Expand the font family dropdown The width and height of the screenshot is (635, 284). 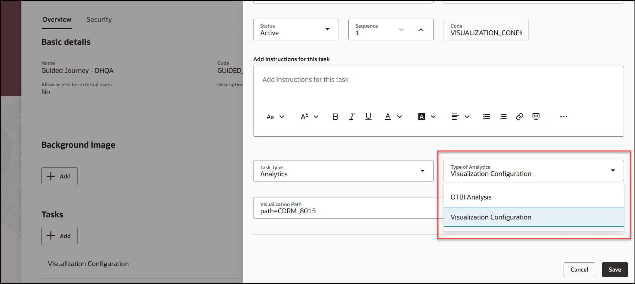click(x=276, y=117)
